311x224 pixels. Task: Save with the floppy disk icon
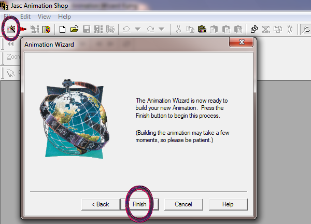87,30
